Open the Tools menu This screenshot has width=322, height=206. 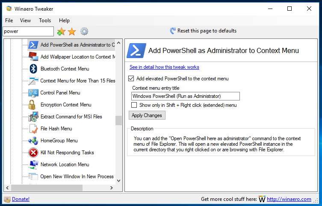pos(45,20)
